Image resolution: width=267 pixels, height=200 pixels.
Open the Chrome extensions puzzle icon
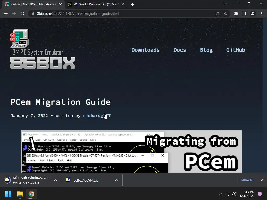click(x=236, y=14)
